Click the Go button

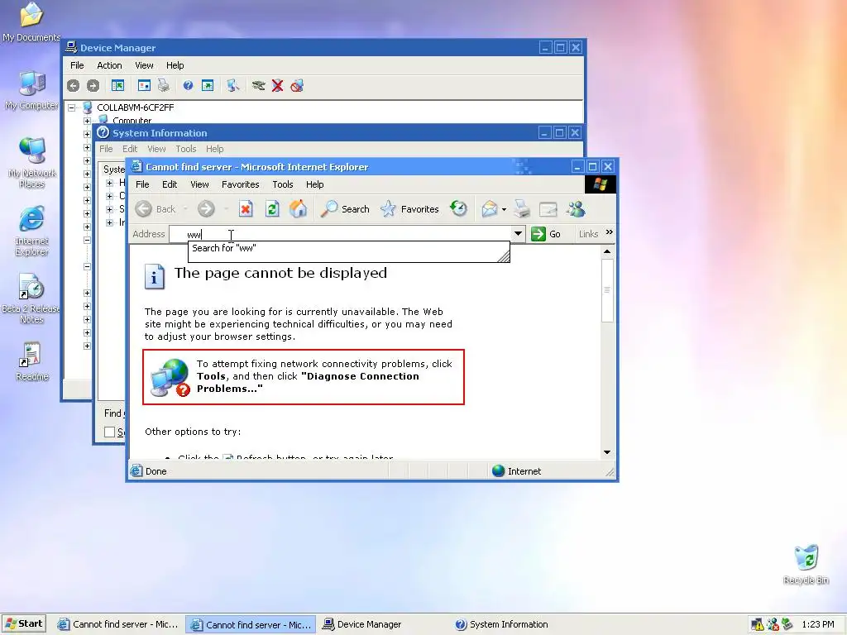click(x=546, y=234)
